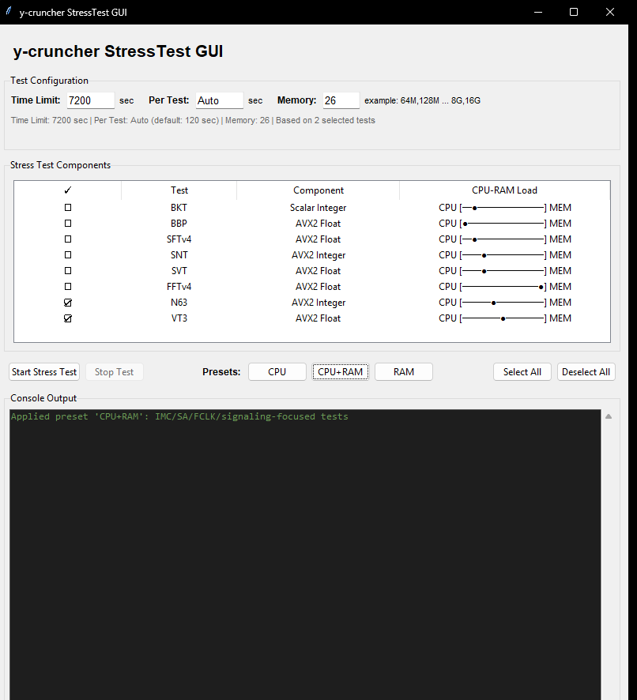Apply the CPU preset
Viewport: 637px width, 700px height.
[x=277, y=372]
